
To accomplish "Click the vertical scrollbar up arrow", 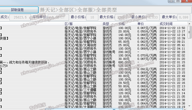I will [189, 24].
